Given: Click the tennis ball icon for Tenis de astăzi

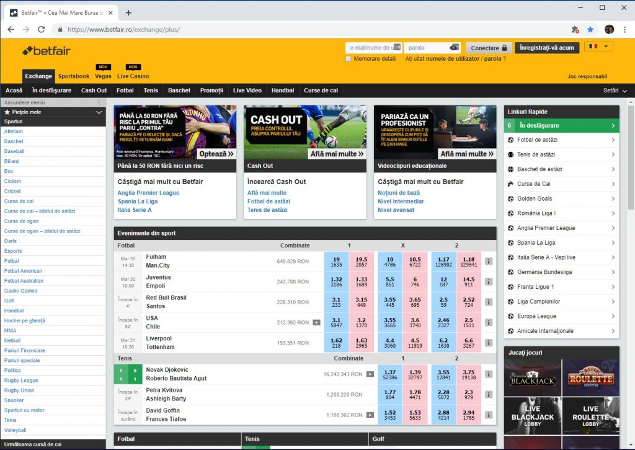Looking at the screenshot, I should pos(511,154).
